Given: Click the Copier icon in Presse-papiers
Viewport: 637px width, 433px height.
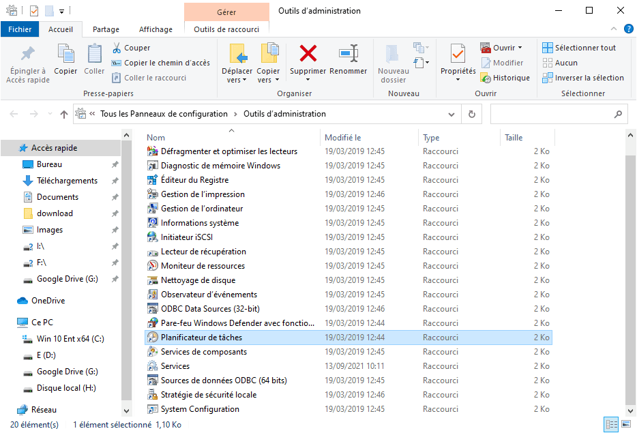Looking at the screenshot, I should [65, 54].
